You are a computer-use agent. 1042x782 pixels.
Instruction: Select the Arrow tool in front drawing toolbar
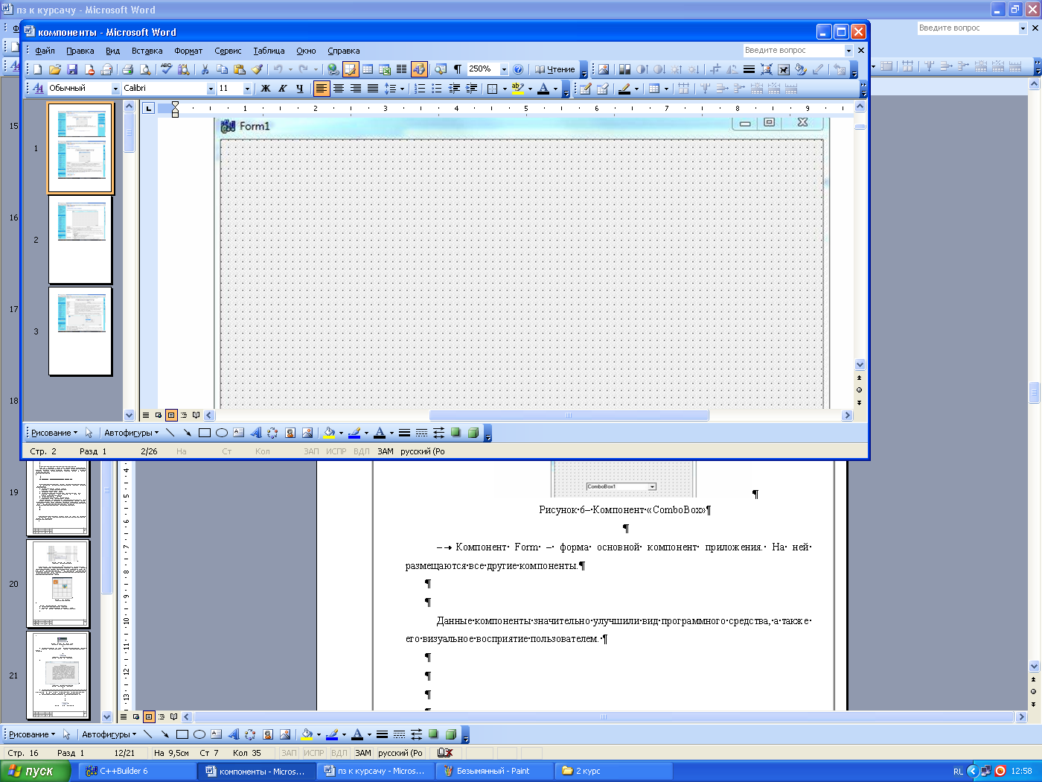(x=187, y=433)
